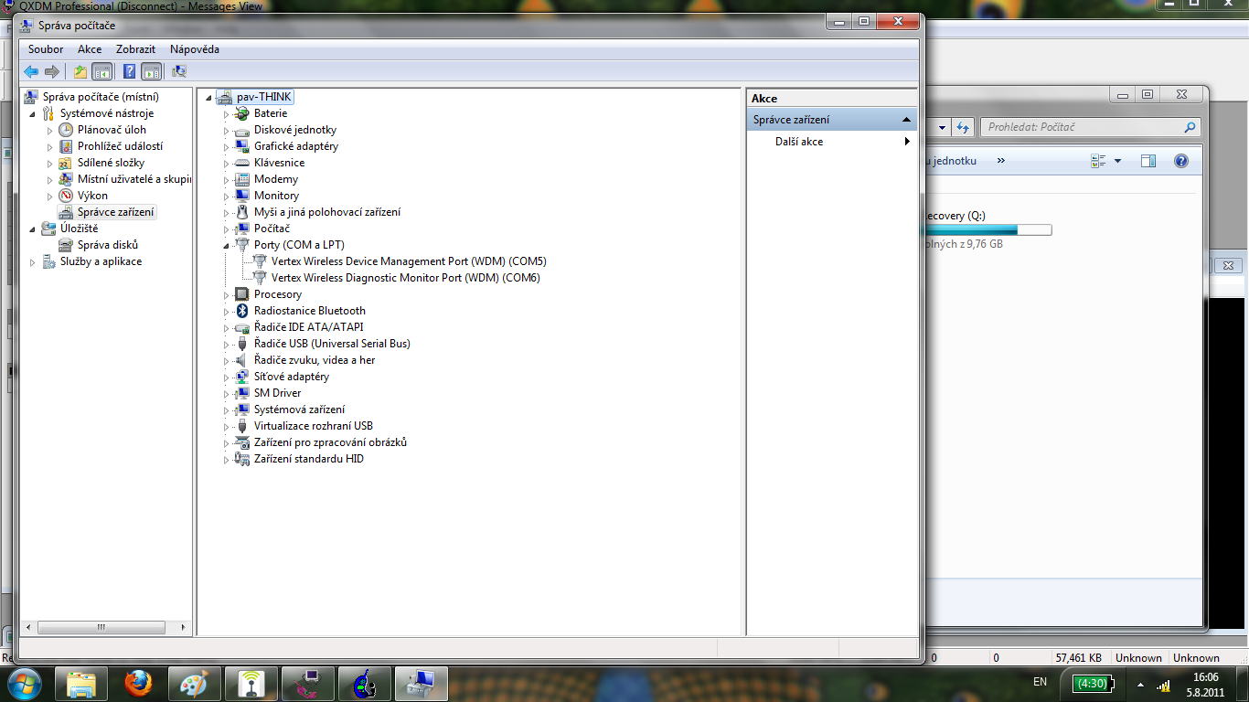
Task: Select Zařízení standardu HID category
Action: (308, 459)
